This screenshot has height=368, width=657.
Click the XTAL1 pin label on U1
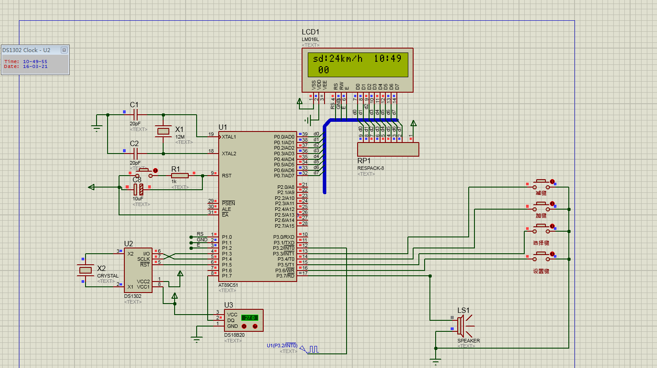[229, 137]
